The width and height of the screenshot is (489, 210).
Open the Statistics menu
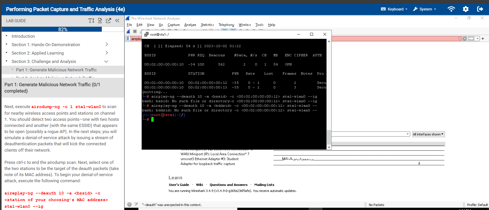click(207, 25)
